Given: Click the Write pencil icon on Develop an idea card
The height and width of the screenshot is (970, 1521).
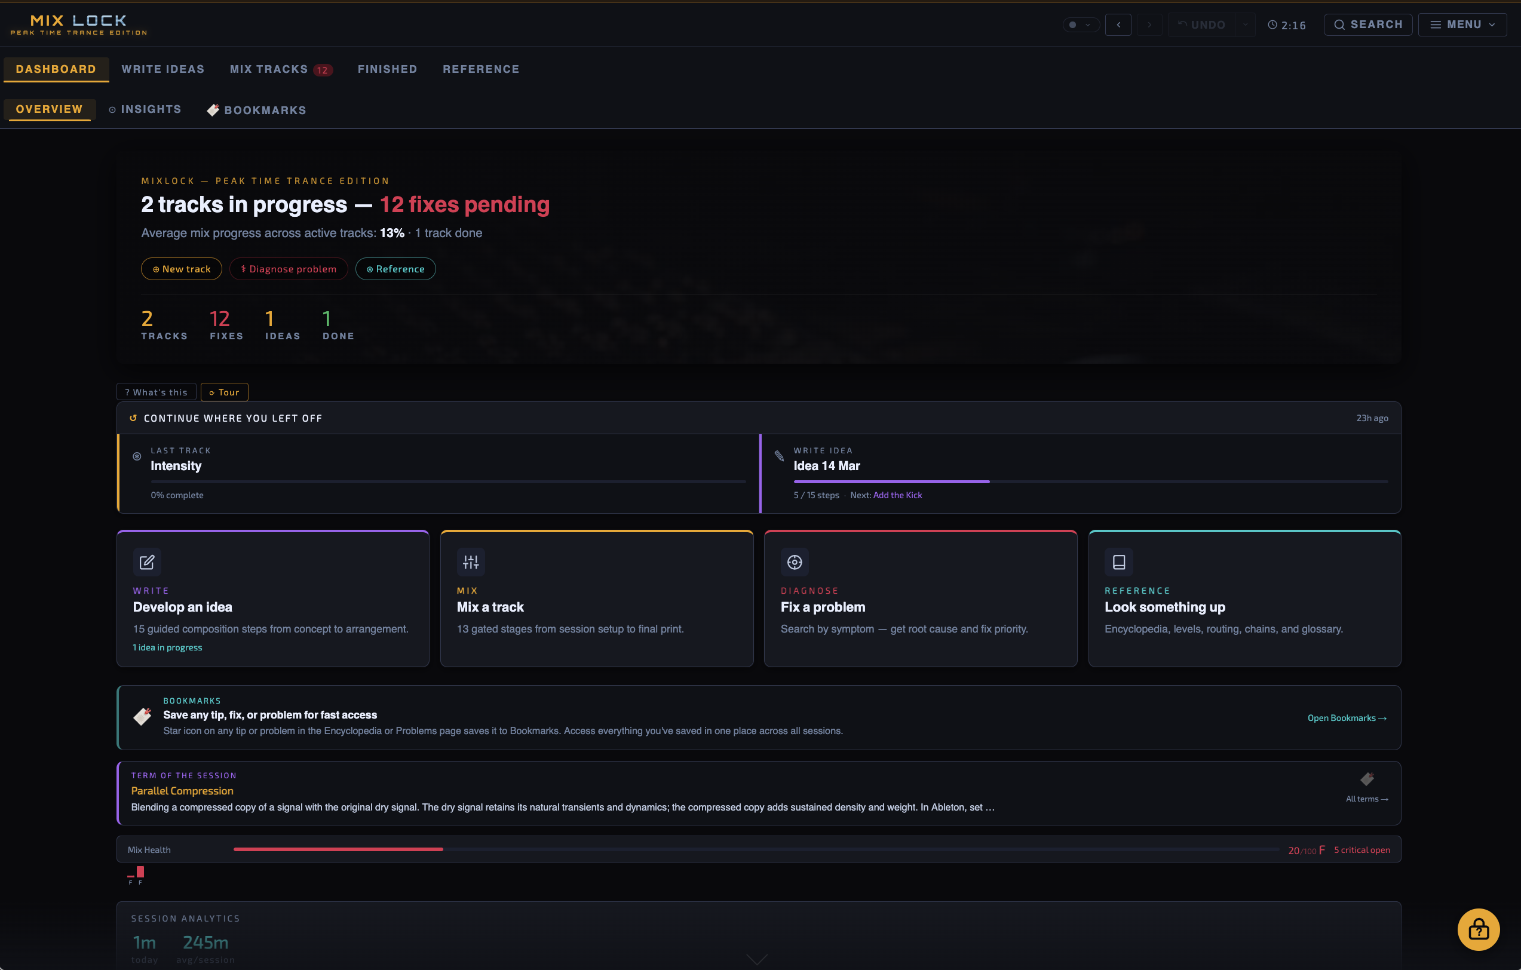Looking at the screenshot, I should pos(147,562).
